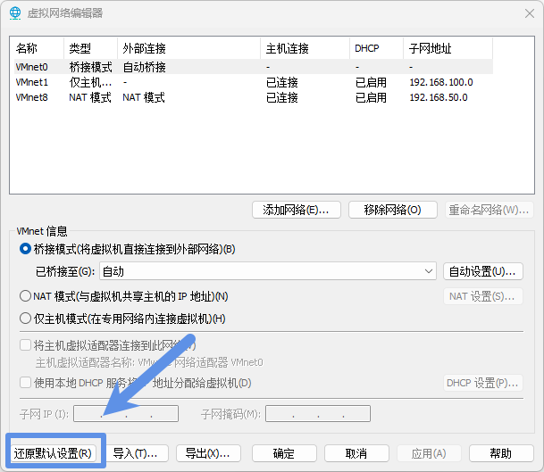Select the NAT 模式 radio button

pos(26,296)
